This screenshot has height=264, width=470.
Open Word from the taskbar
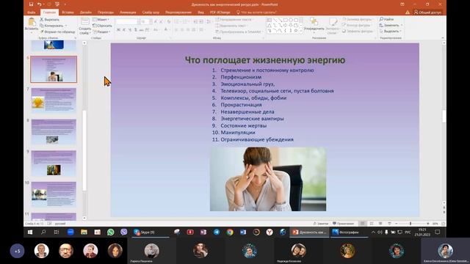[x=243, y=232]
